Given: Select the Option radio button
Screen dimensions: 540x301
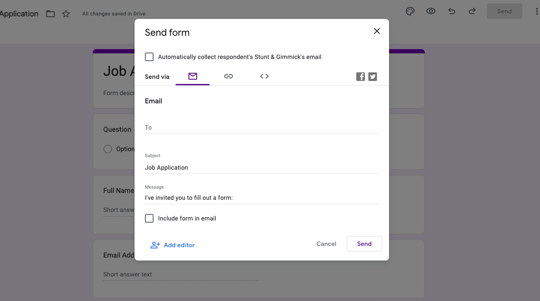Looking at the screenshot, I should (108, 149).
